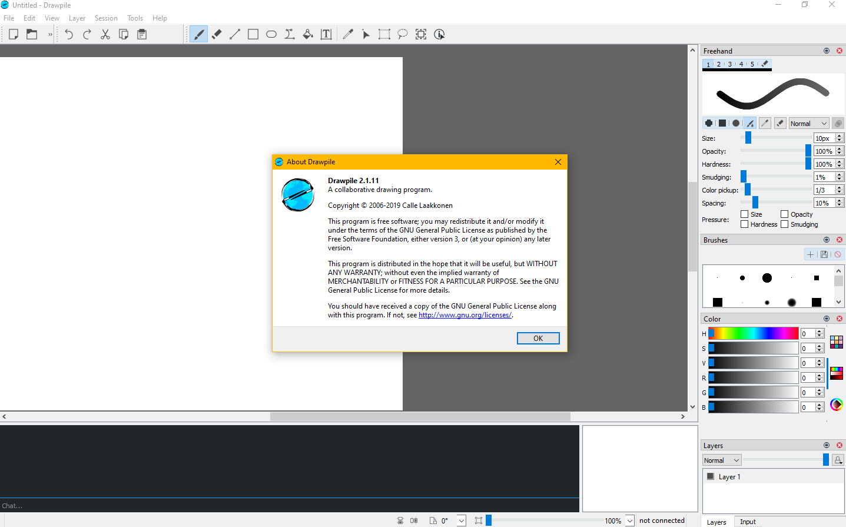Create a new document
The height and width of the screenshot is (527, 846).
pos(14,34)
